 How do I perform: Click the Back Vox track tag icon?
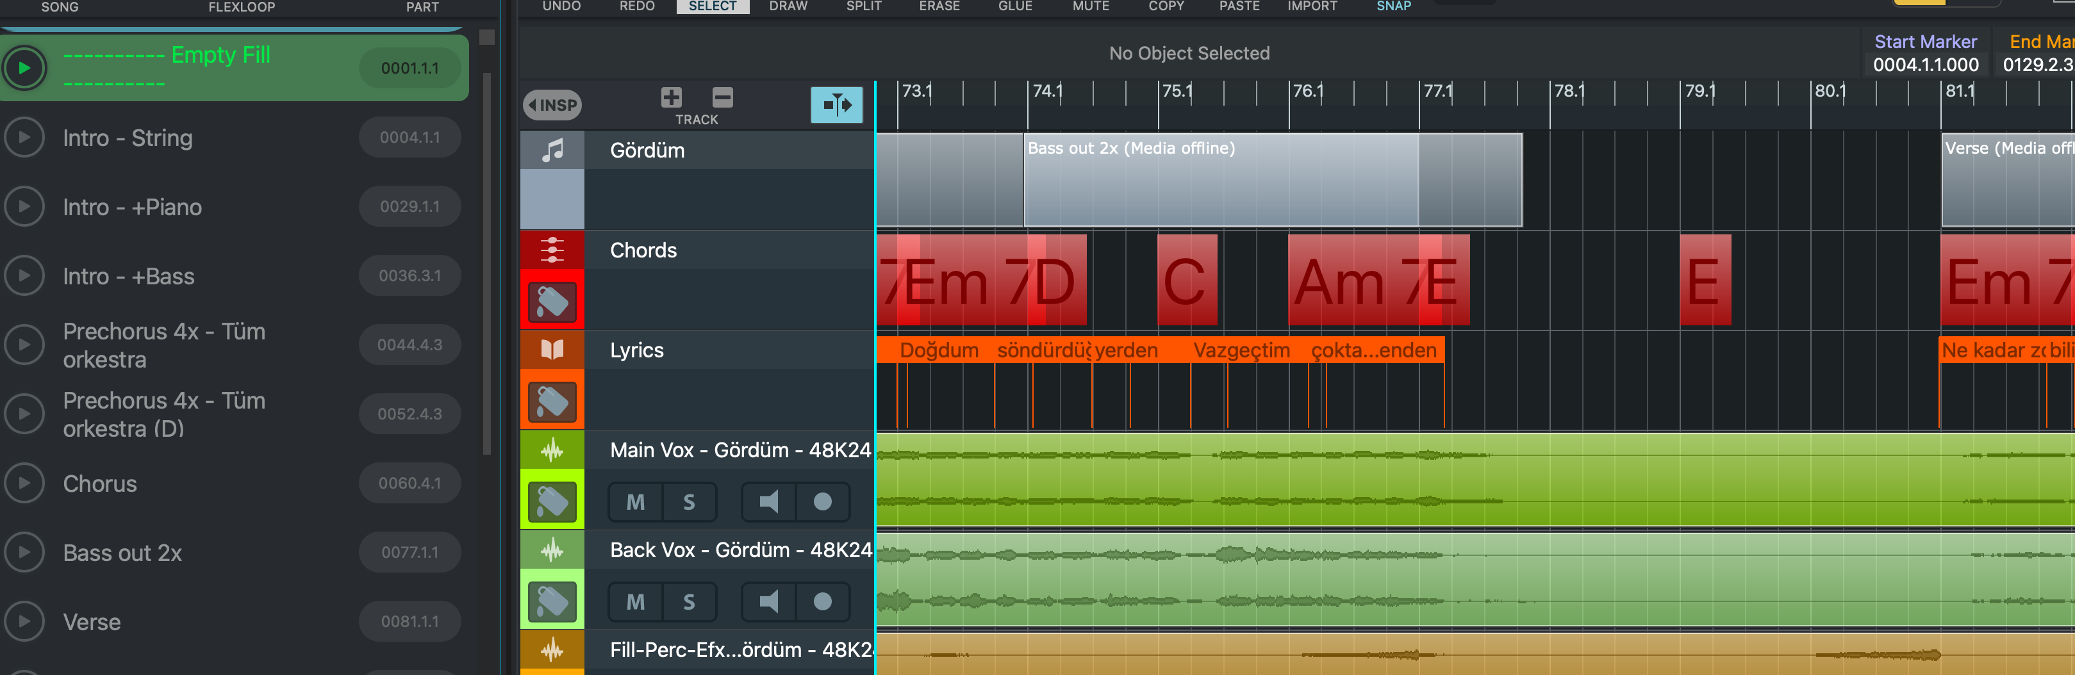click(x=552, y=601)
